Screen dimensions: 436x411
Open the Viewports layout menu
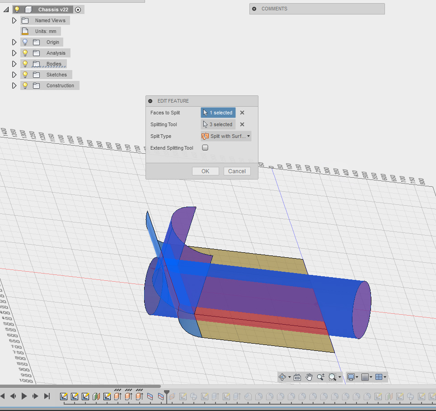click(380, 377)
